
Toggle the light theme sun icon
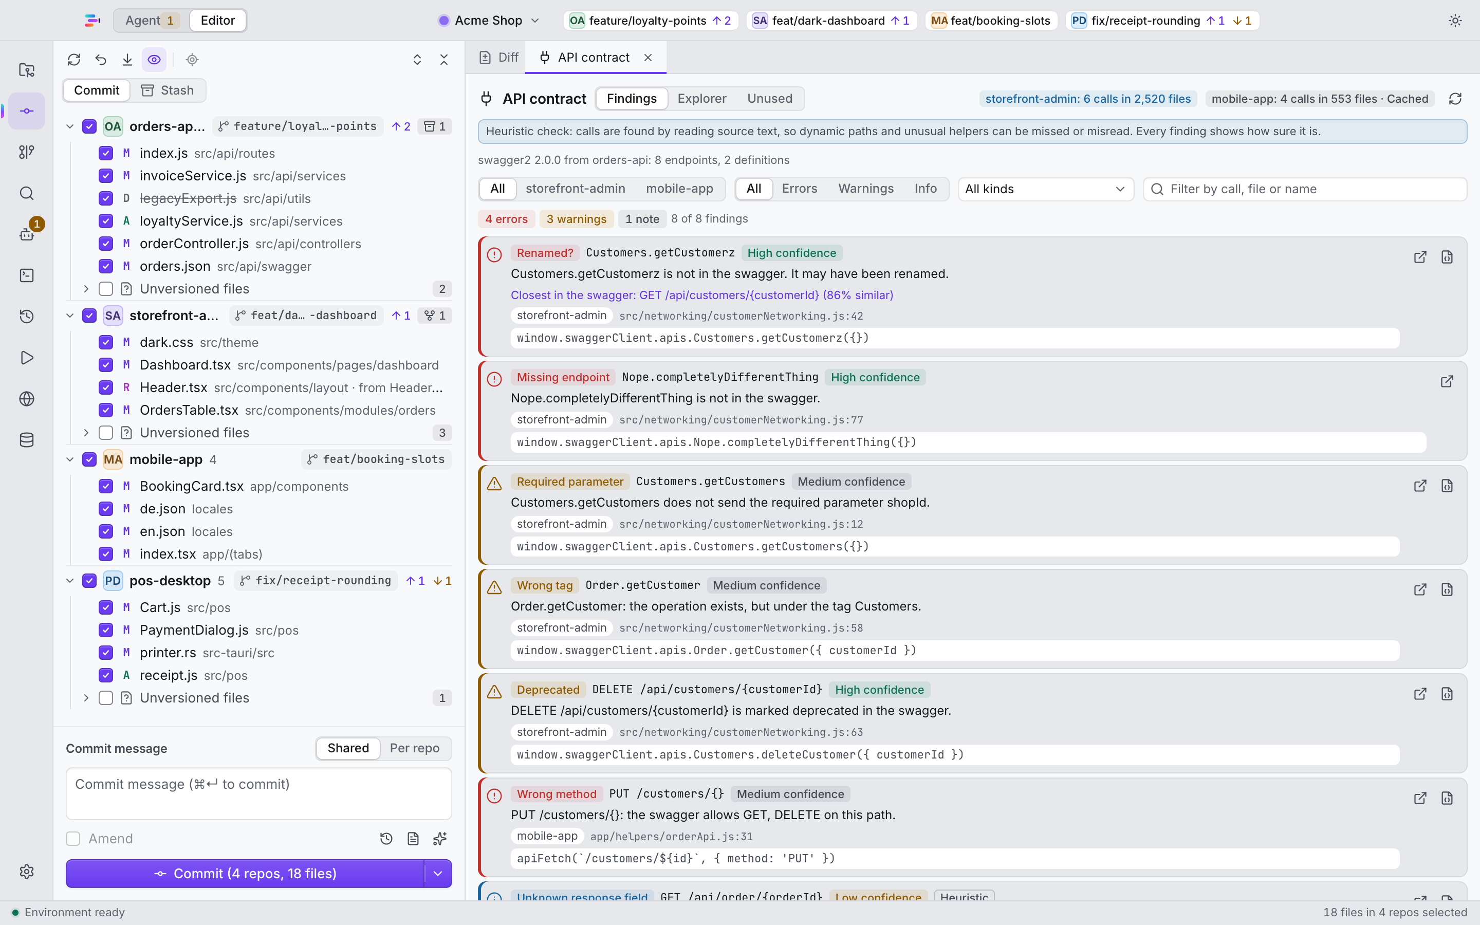tap(1455, 20)
